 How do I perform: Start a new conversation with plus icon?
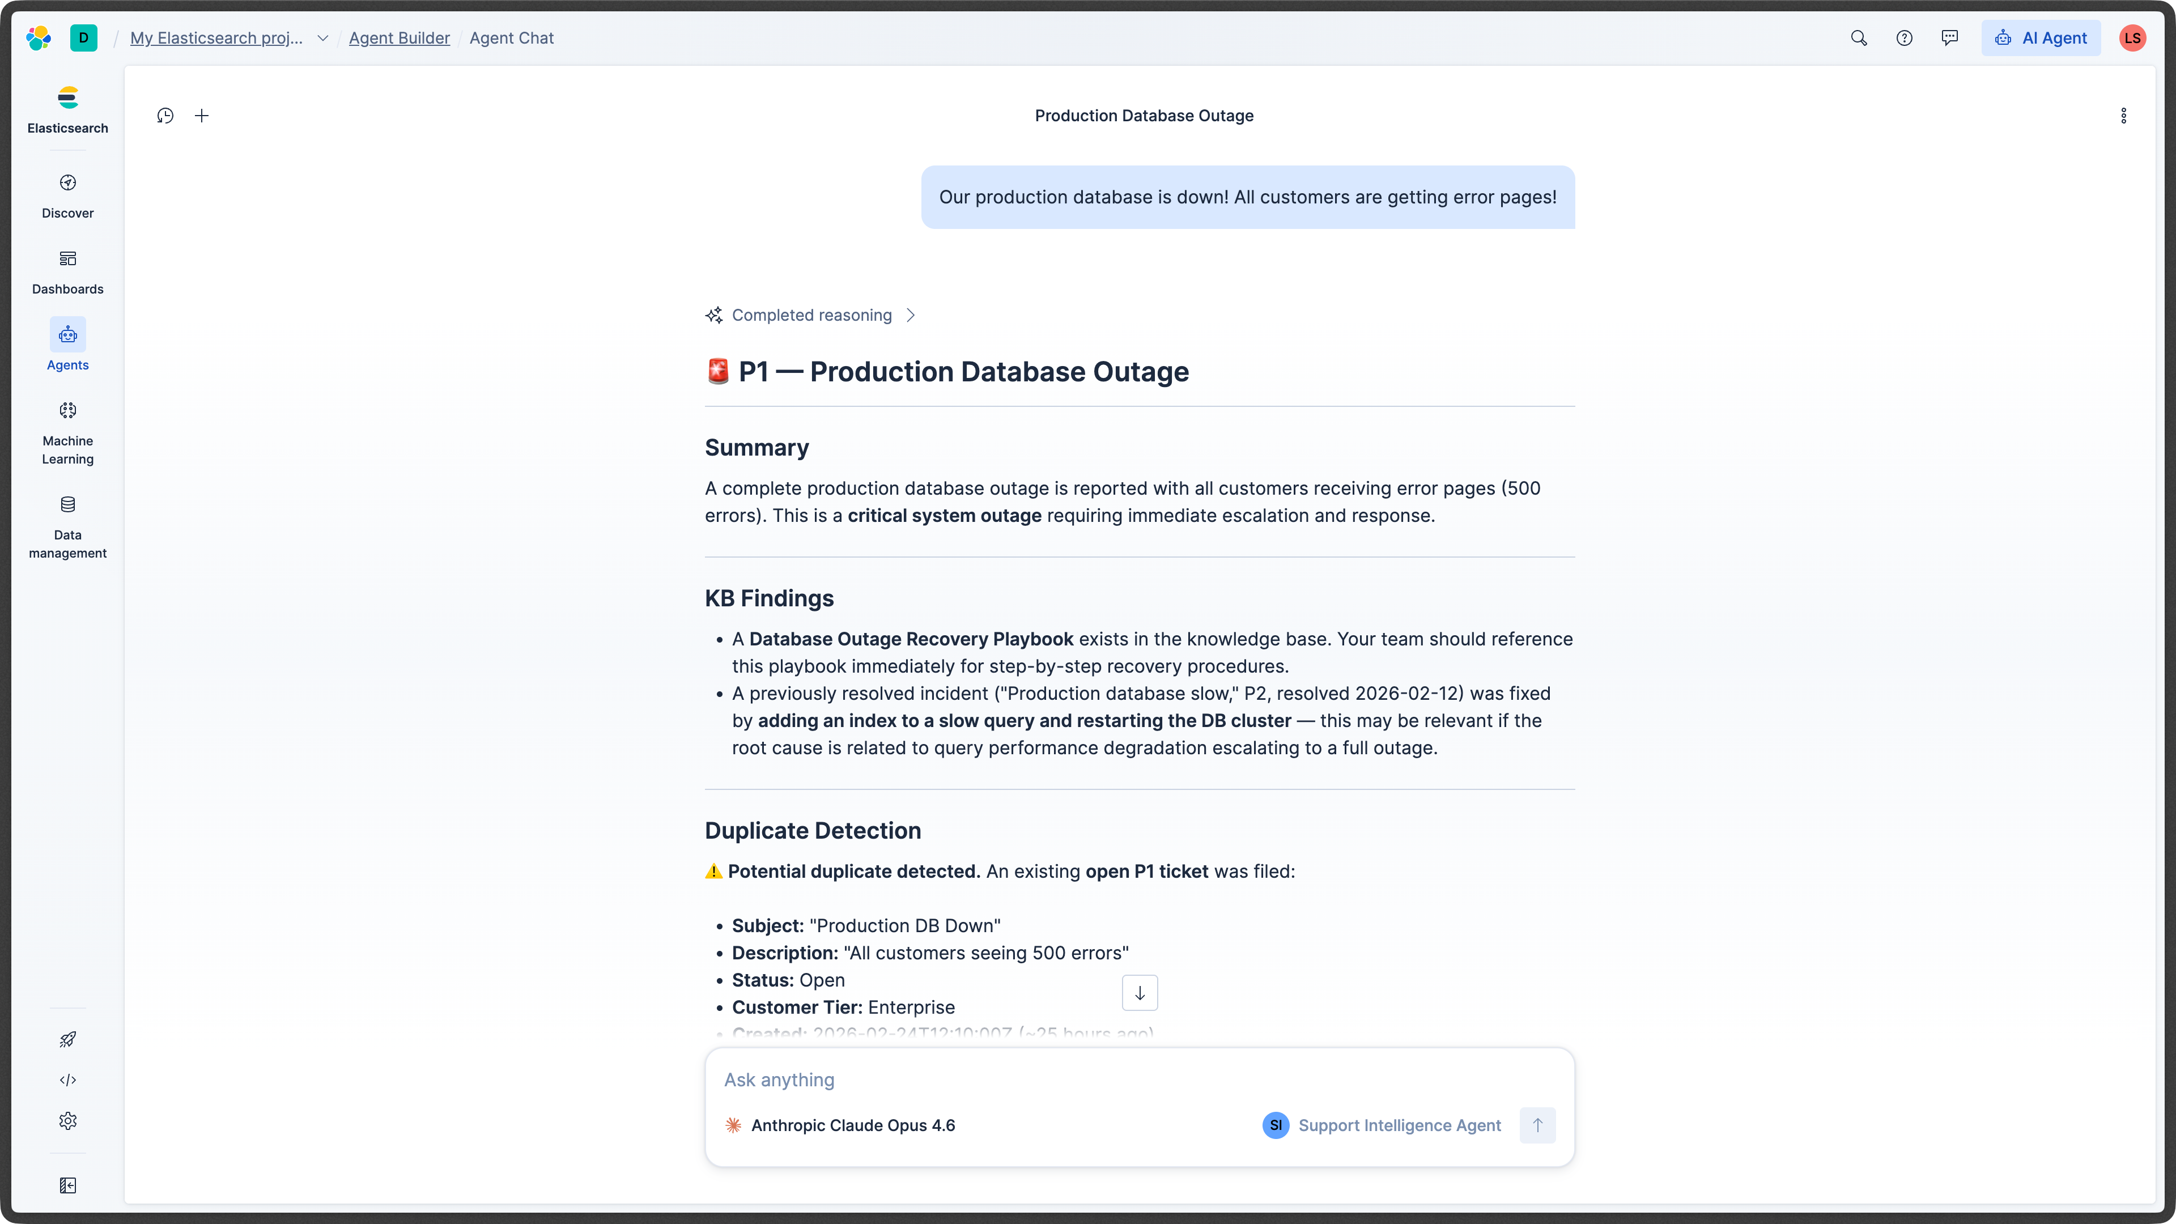pyautogui.click(x=202, y=116)
